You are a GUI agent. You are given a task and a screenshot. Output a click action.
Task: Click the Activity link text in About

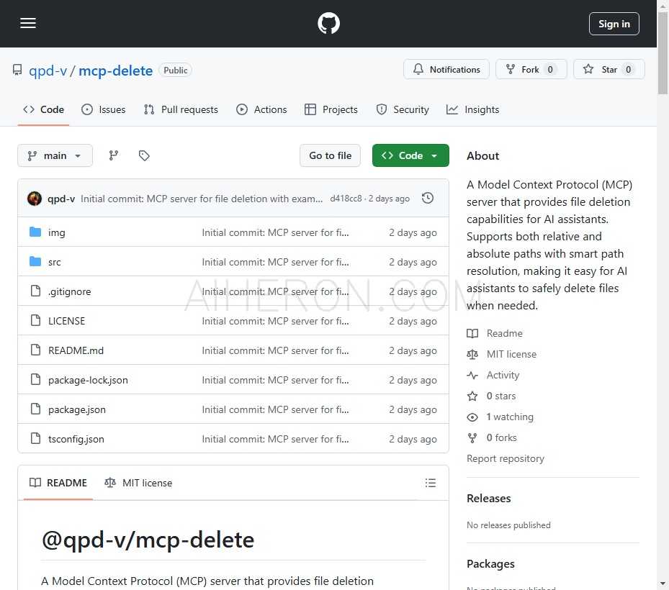(x=503, y=375)
